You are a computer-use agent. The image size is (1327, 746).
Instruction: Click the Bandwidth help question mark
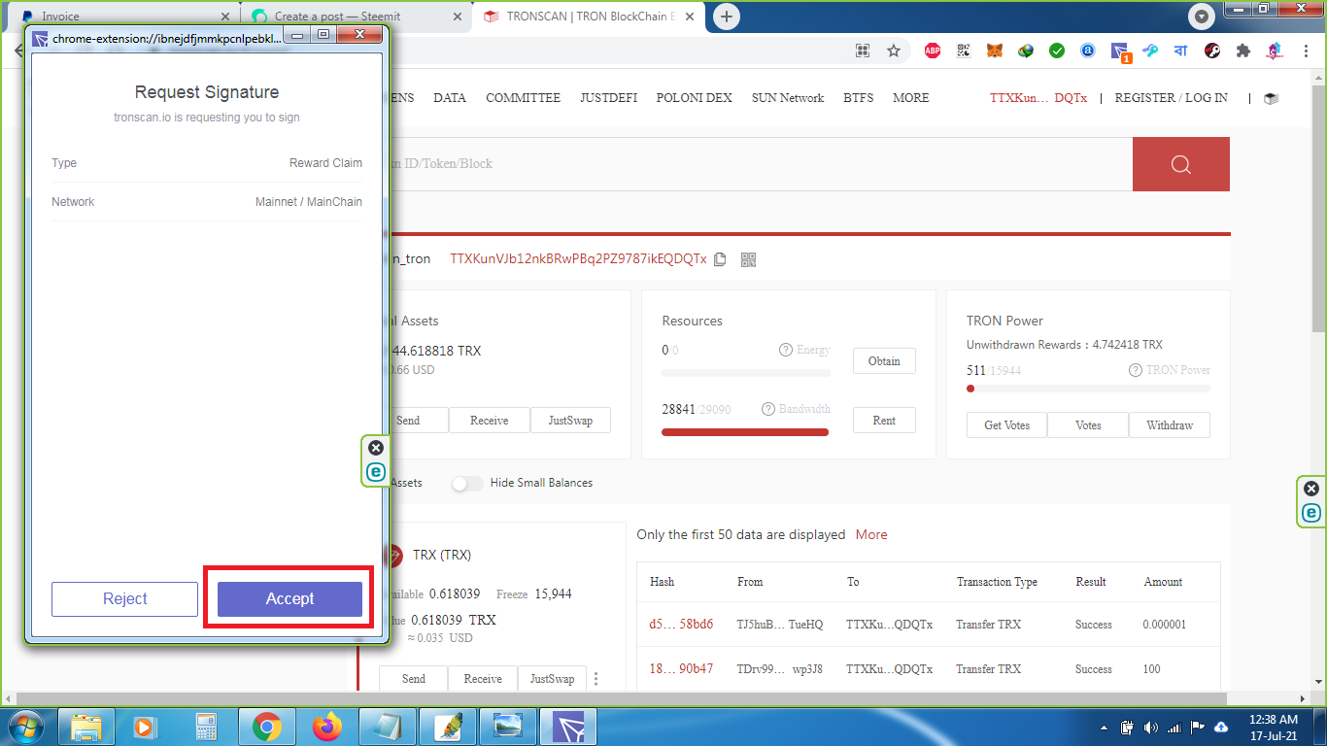(x=768, y=409)
